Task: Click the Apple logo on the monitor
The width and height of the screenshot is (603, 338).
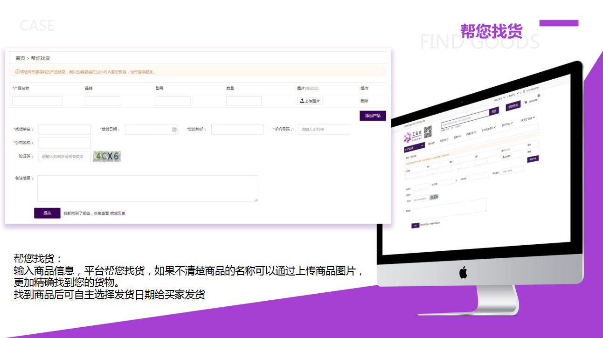Action: [x=463, y=272]
